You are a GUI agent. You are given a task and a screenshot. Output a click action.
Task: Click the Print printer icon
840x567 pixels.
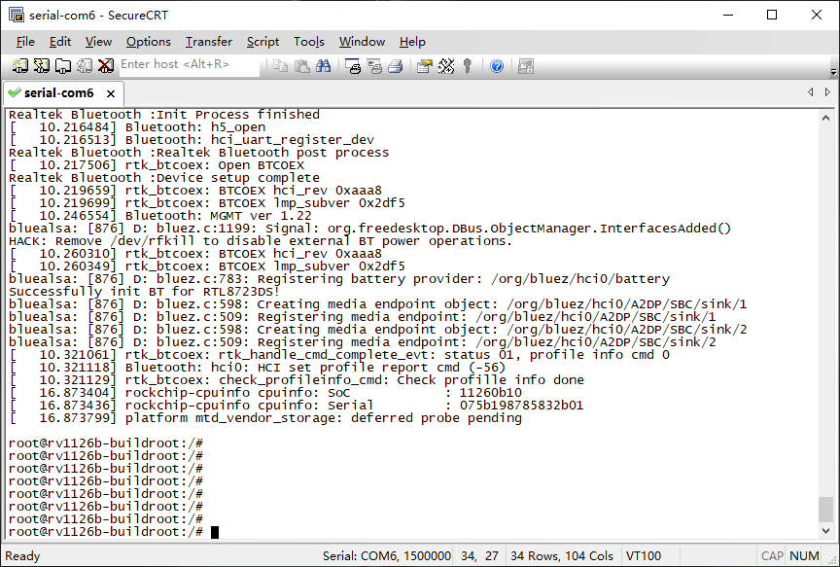coord(396,66)
